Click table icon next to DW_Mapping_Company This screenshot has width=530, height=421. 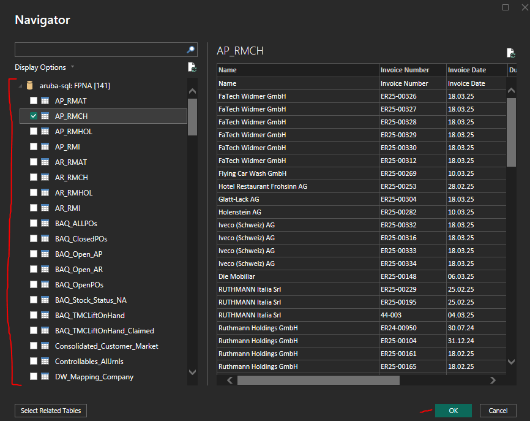click(45, 376)
